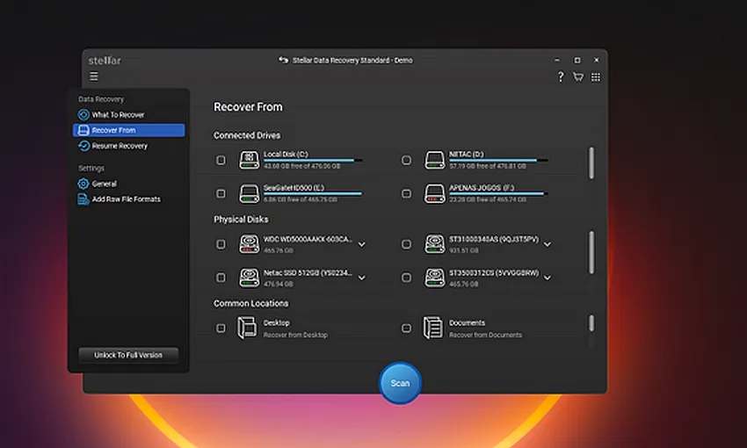Click the Desktop location icon

pyautogui.click(x=247, y=328)
